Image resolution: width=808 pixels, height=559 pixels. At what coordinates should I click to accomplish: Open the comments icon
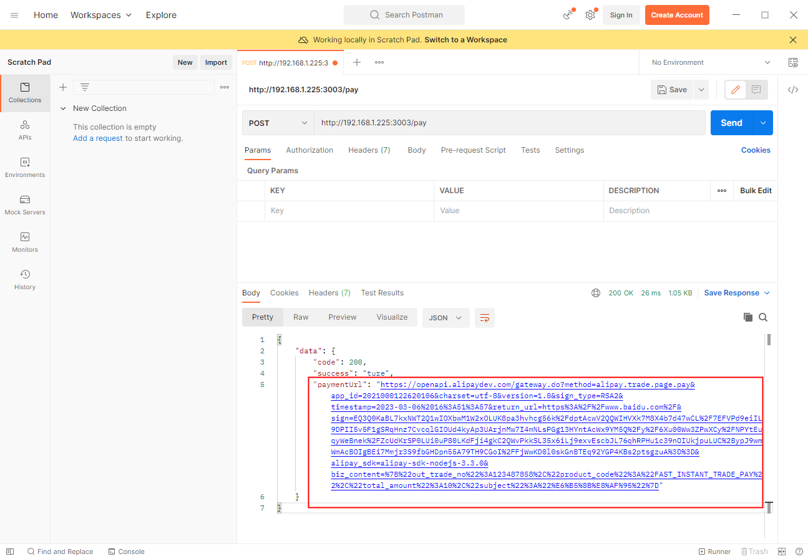click(756, 90)
